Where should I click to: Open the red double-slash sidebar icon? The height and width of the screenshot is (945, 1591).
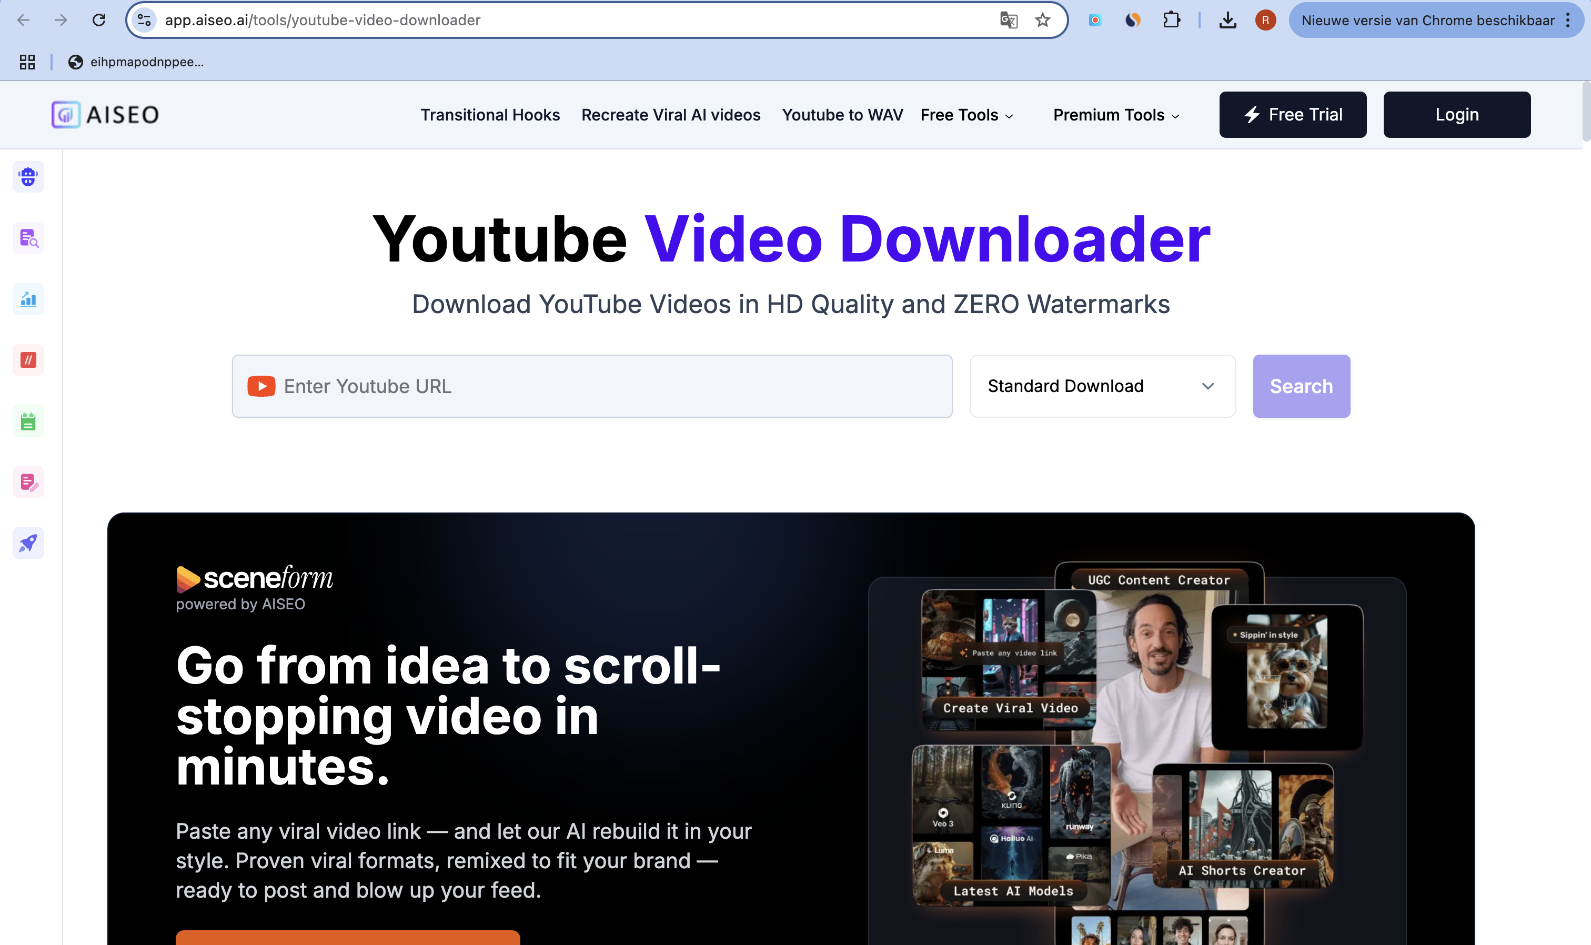28,360
